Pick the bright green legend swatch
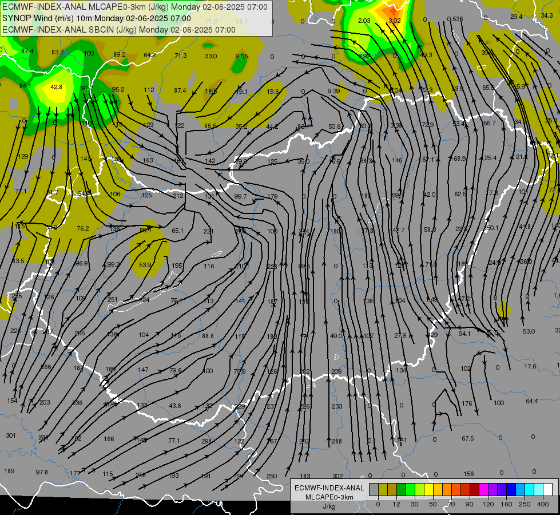Screen dimensions: 560x515 point(410,489)
